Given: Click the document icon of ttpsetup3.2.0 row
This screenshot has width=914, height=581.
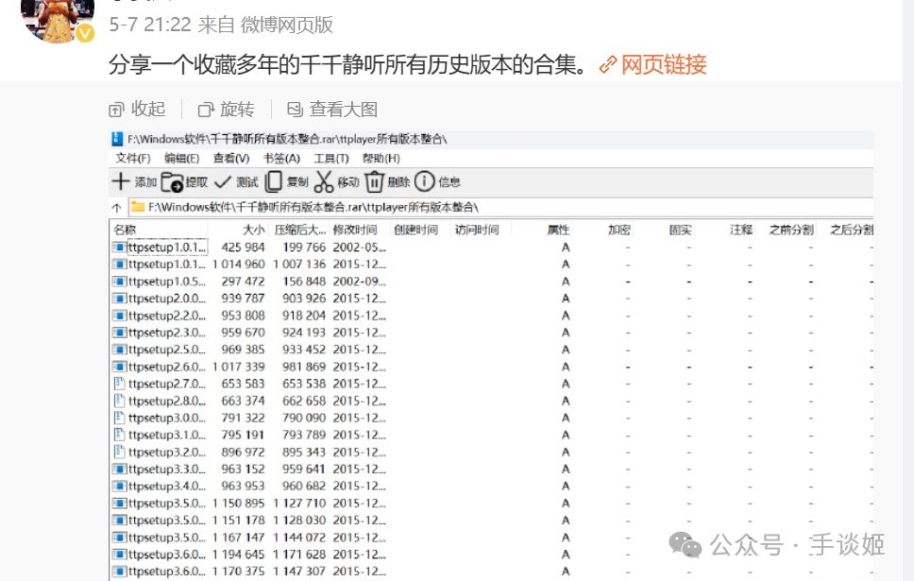Looking at the screenshot, I should pyautogui.click(x=119, y=453).
